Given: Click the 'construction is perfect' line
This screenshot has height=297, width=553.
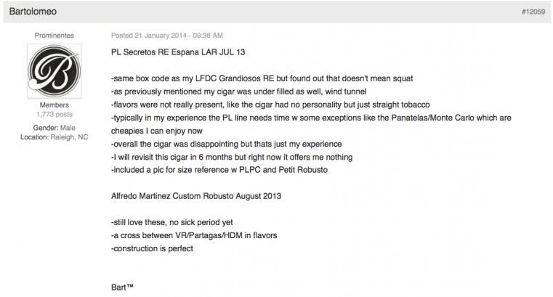Looking at the screenshot, I should 152,248.
